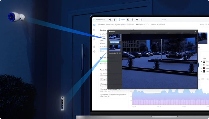The height and width of the screenshot is (119, 209).
Task: Open the ID card sidebar icon
Action: pos(94,39)
